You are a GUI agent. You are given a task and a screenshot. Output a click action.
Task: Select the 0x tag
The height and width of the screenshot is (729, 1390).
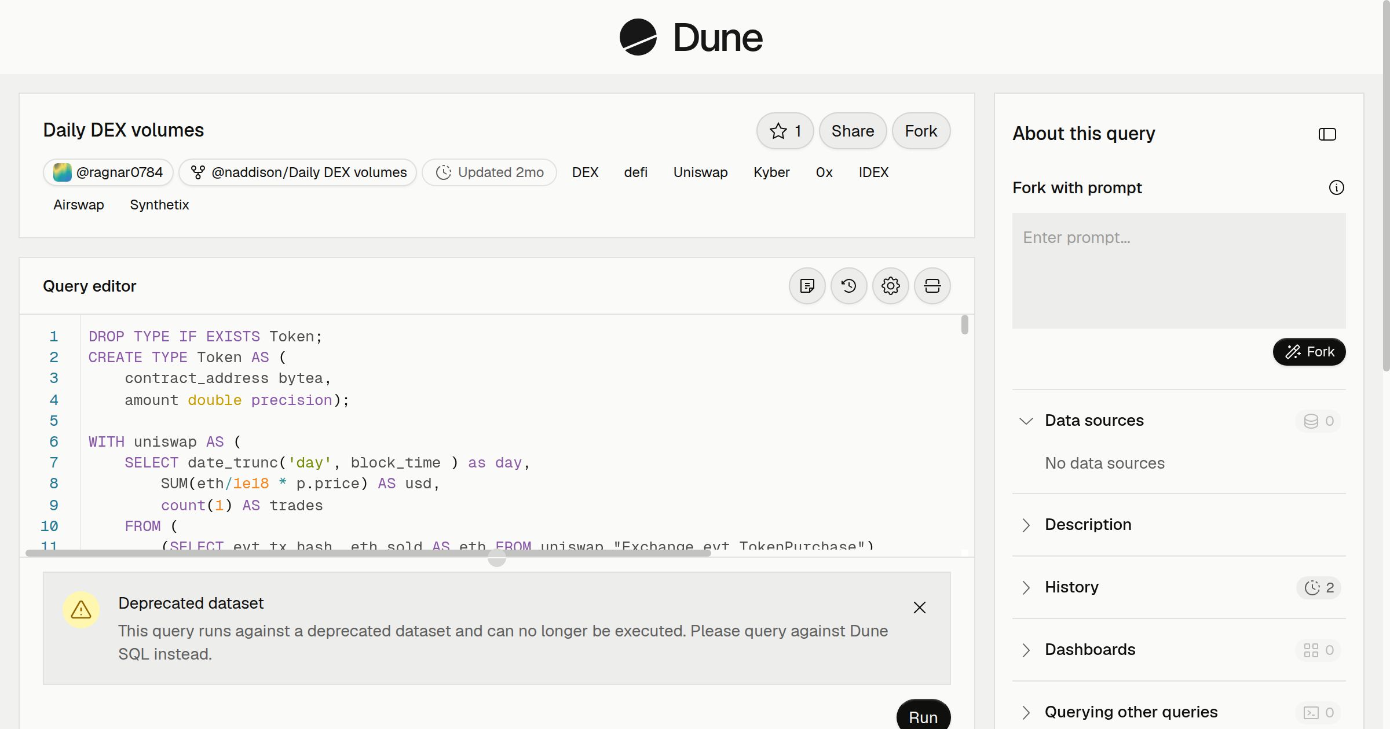pyautogui.click(x=824, y=172)
